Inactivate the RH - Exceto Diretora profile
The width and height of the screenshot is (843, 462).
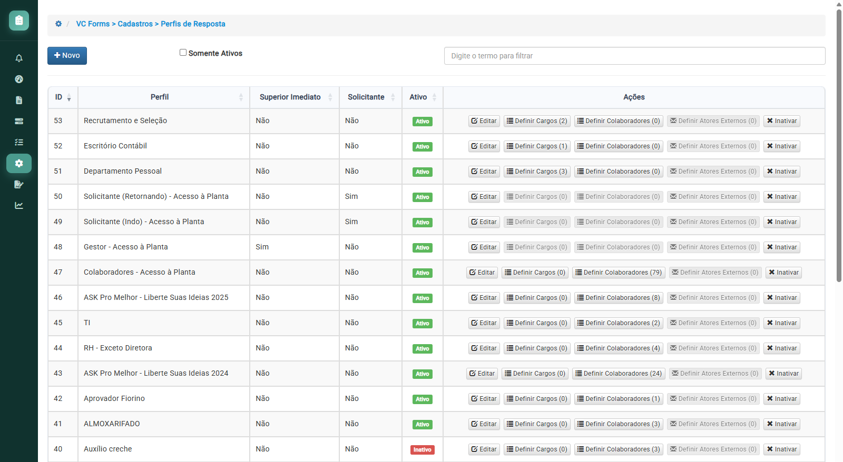782,348
